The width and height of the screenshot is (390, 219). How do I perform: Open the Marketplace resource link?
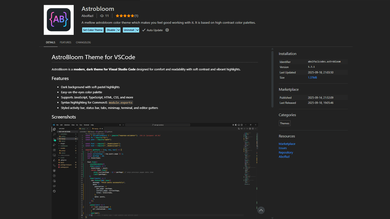[287, 144]
